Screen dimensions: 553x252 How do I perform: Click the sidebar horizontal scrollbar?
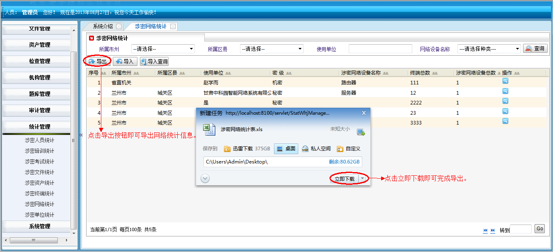click(x=34, y=240)
